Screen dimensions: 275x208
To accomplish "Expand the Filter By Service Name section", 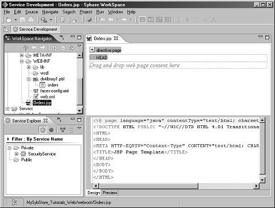I will [8, 139].
